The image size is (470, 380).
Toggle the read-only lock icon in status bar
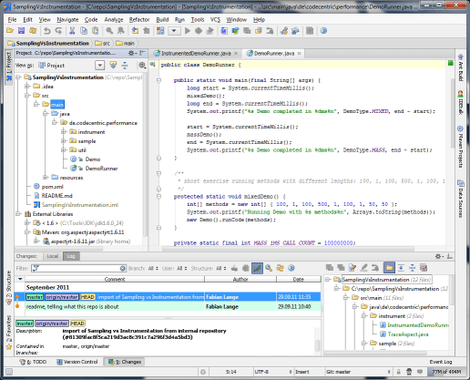(x=399, y=372)
